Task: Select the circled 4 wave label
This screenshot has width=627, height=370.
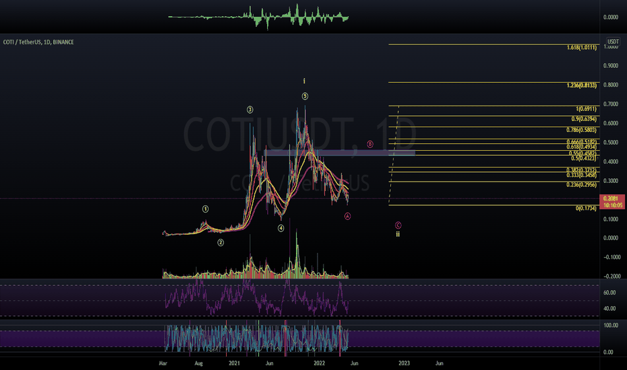Action: click(281, 228)
